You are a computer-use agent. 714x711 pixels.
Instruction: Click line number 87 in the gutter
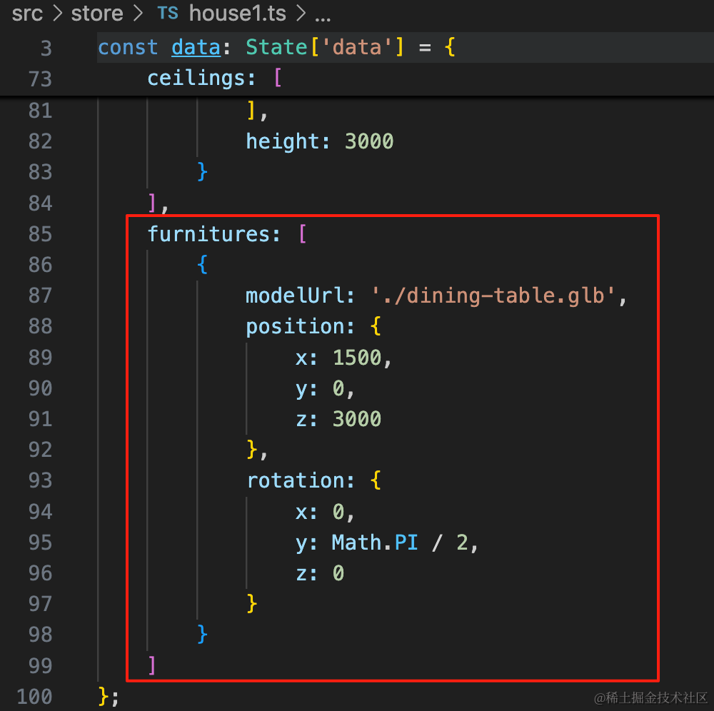[x=40, y=296]
